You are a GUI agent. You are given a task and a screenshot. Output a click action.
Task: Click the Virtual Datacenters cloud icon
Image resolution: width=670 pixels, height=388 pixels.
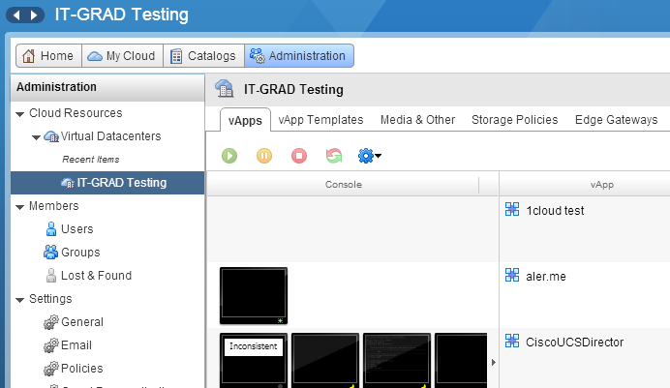point(51,136)
